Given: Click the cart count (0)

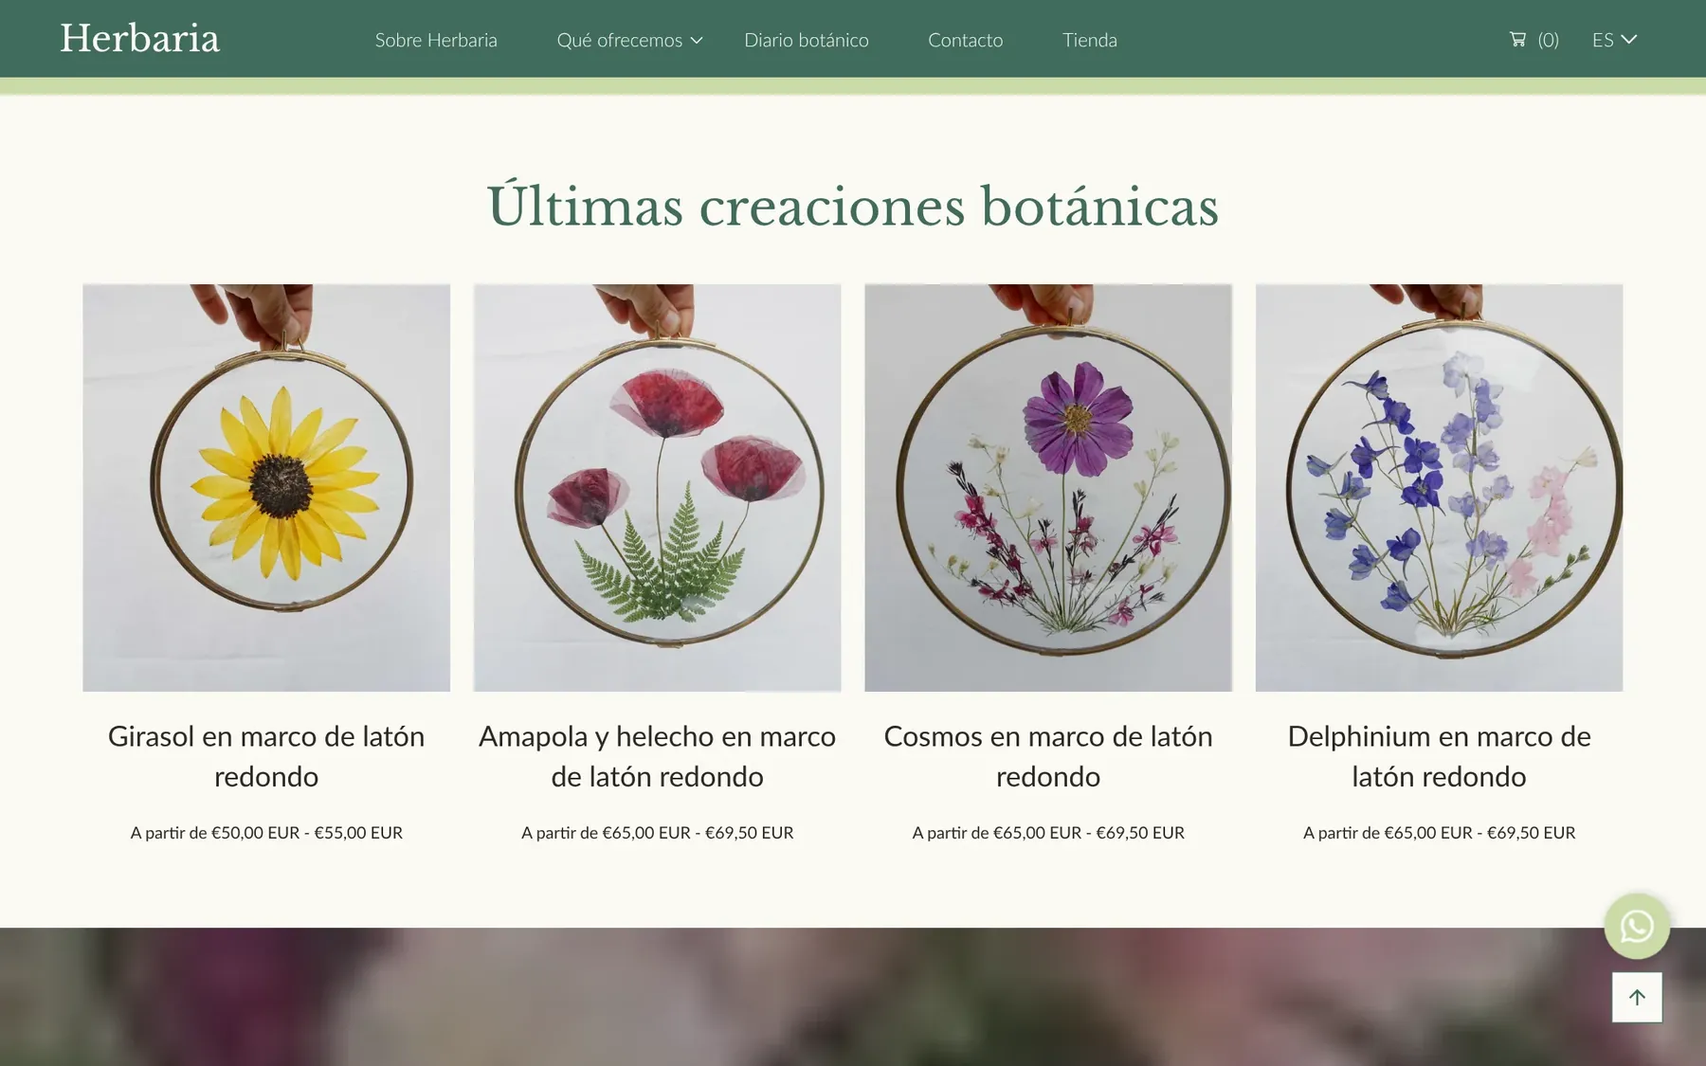Looking at the screenshot, I should (1548, 40).
